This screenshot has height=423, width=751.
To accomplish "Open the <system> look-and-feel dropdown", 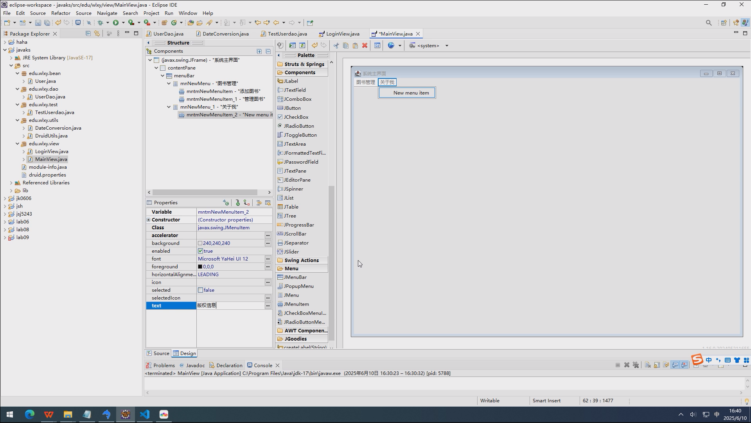I will 446,46.
